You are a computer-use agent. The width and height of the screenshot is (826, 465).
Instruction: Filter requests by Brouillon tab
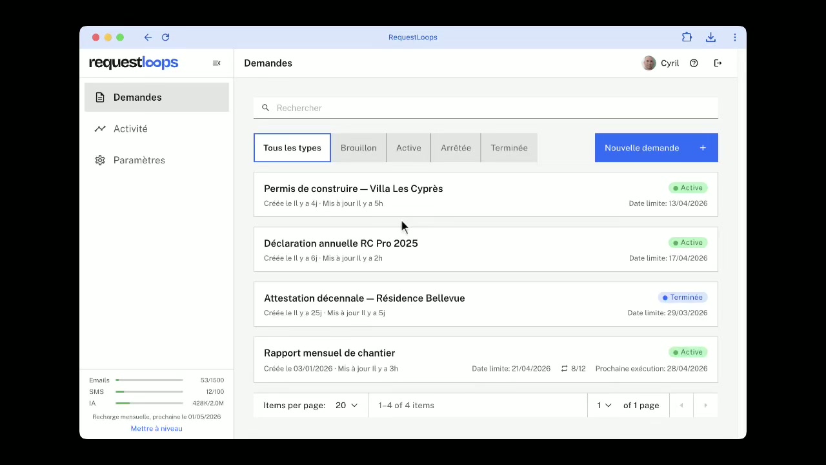pyautogui.click(x=358, y=148)
